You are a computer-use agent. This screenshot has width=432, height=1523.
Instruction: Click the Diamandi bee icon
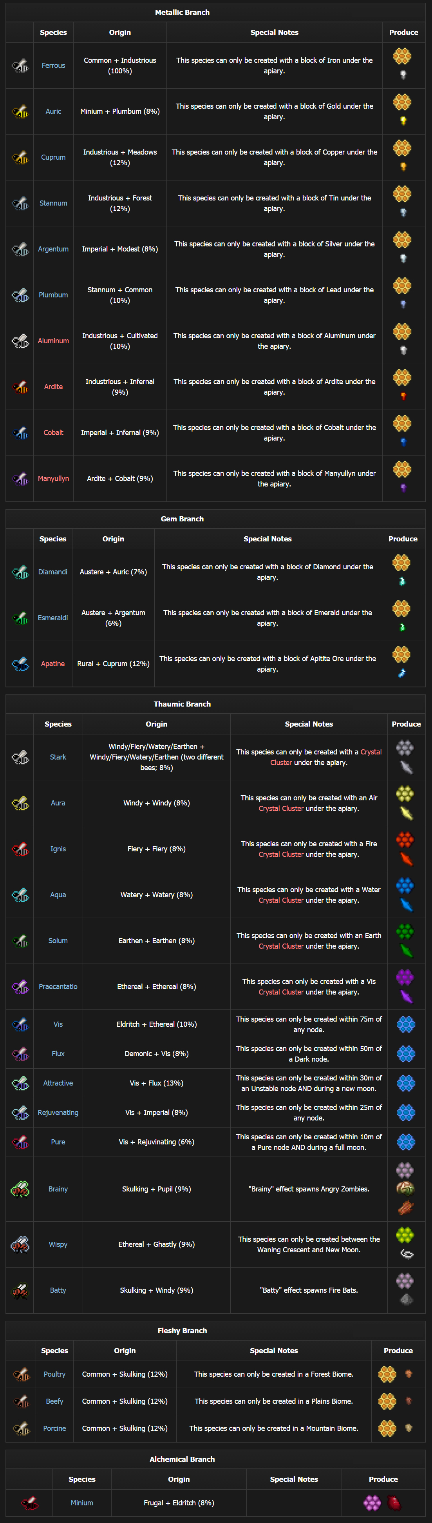20,572
